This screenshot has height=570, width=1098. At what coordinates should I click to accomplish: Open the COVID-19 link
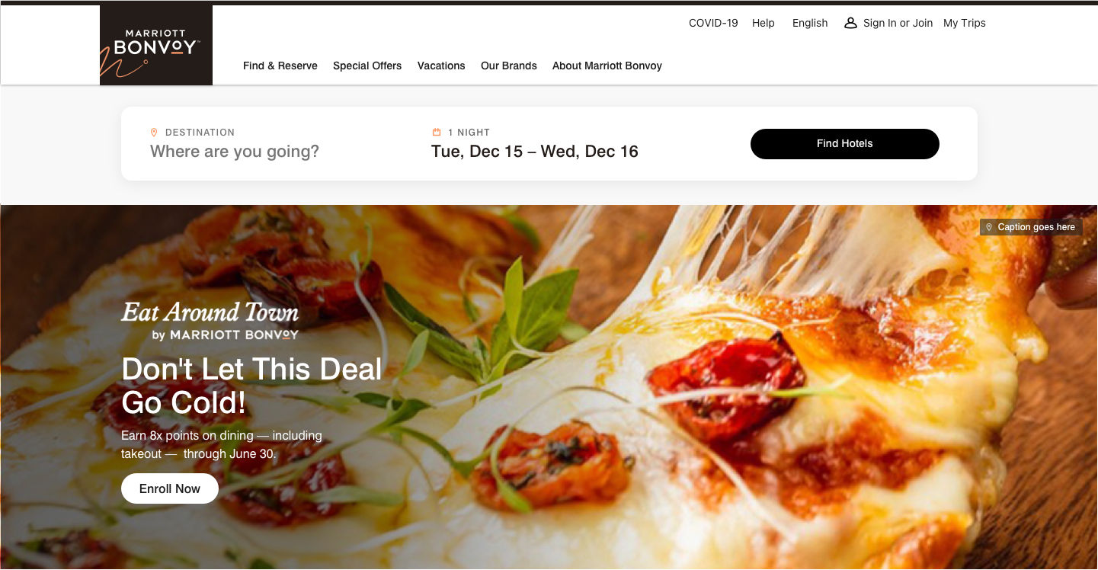click(713, 23)
